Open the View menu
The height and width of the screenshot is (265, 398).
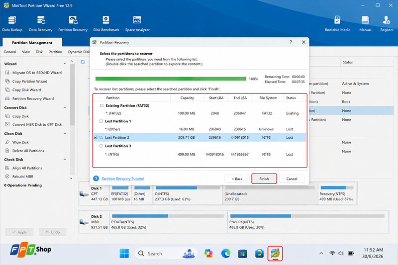click(26, 52)
